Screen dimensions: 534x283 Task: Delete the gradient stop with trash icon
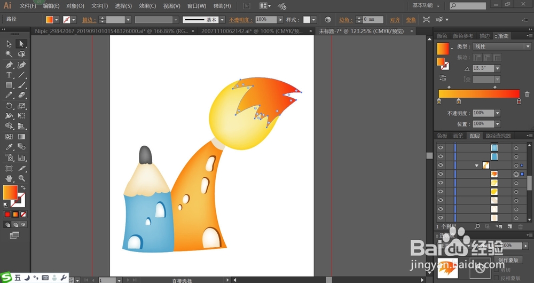(527, 95)
